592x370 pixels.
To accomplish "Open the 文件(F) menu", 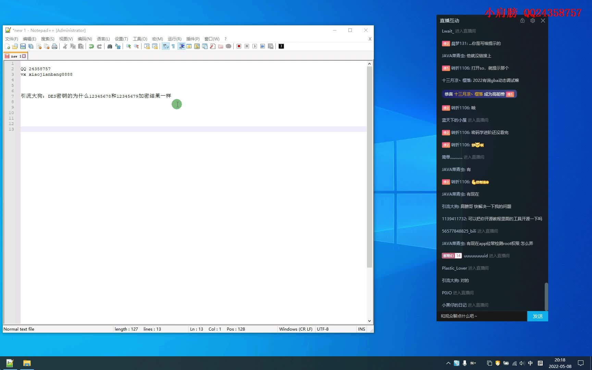I will (x=11, y=39).
